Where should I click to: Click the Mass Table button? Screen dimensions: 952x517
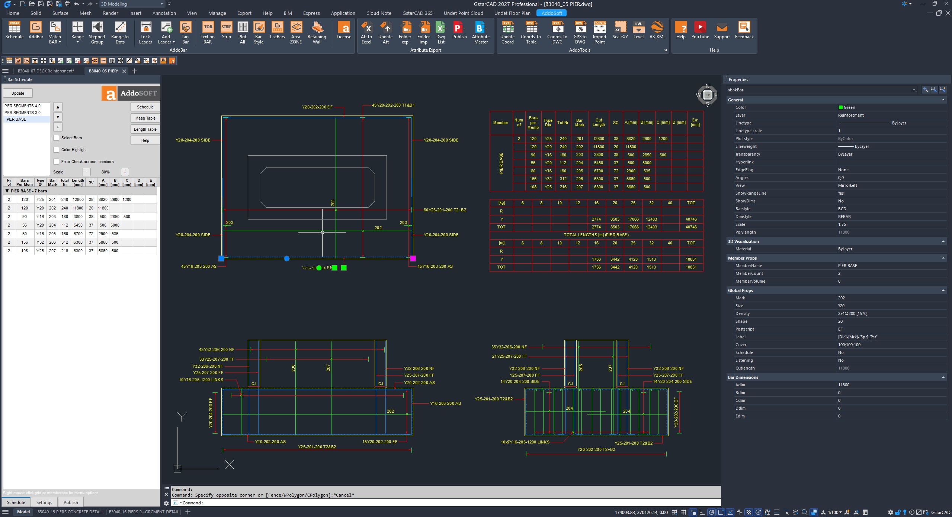tap(145, 118)
